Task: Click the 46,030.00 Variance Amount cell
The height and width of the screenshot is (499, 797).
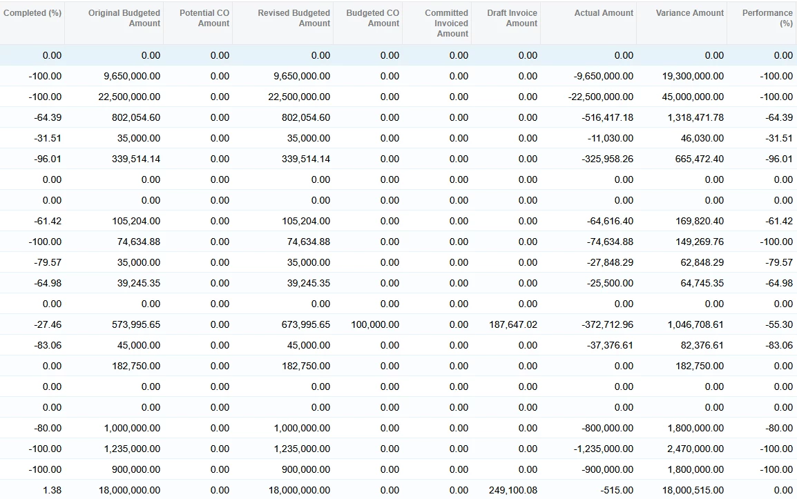Action: click(702, 138)
